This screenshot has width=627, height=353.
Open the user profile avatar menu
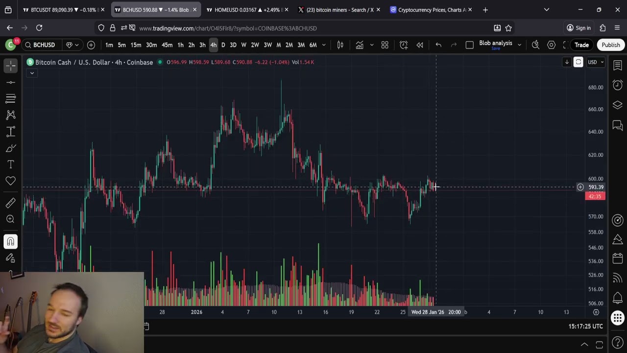tap(11, 45)
